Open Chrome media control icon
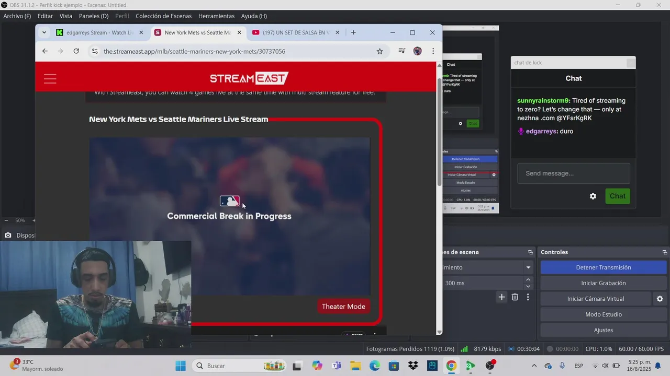This screenshot has height=376, width=670. tap(401, 51)
